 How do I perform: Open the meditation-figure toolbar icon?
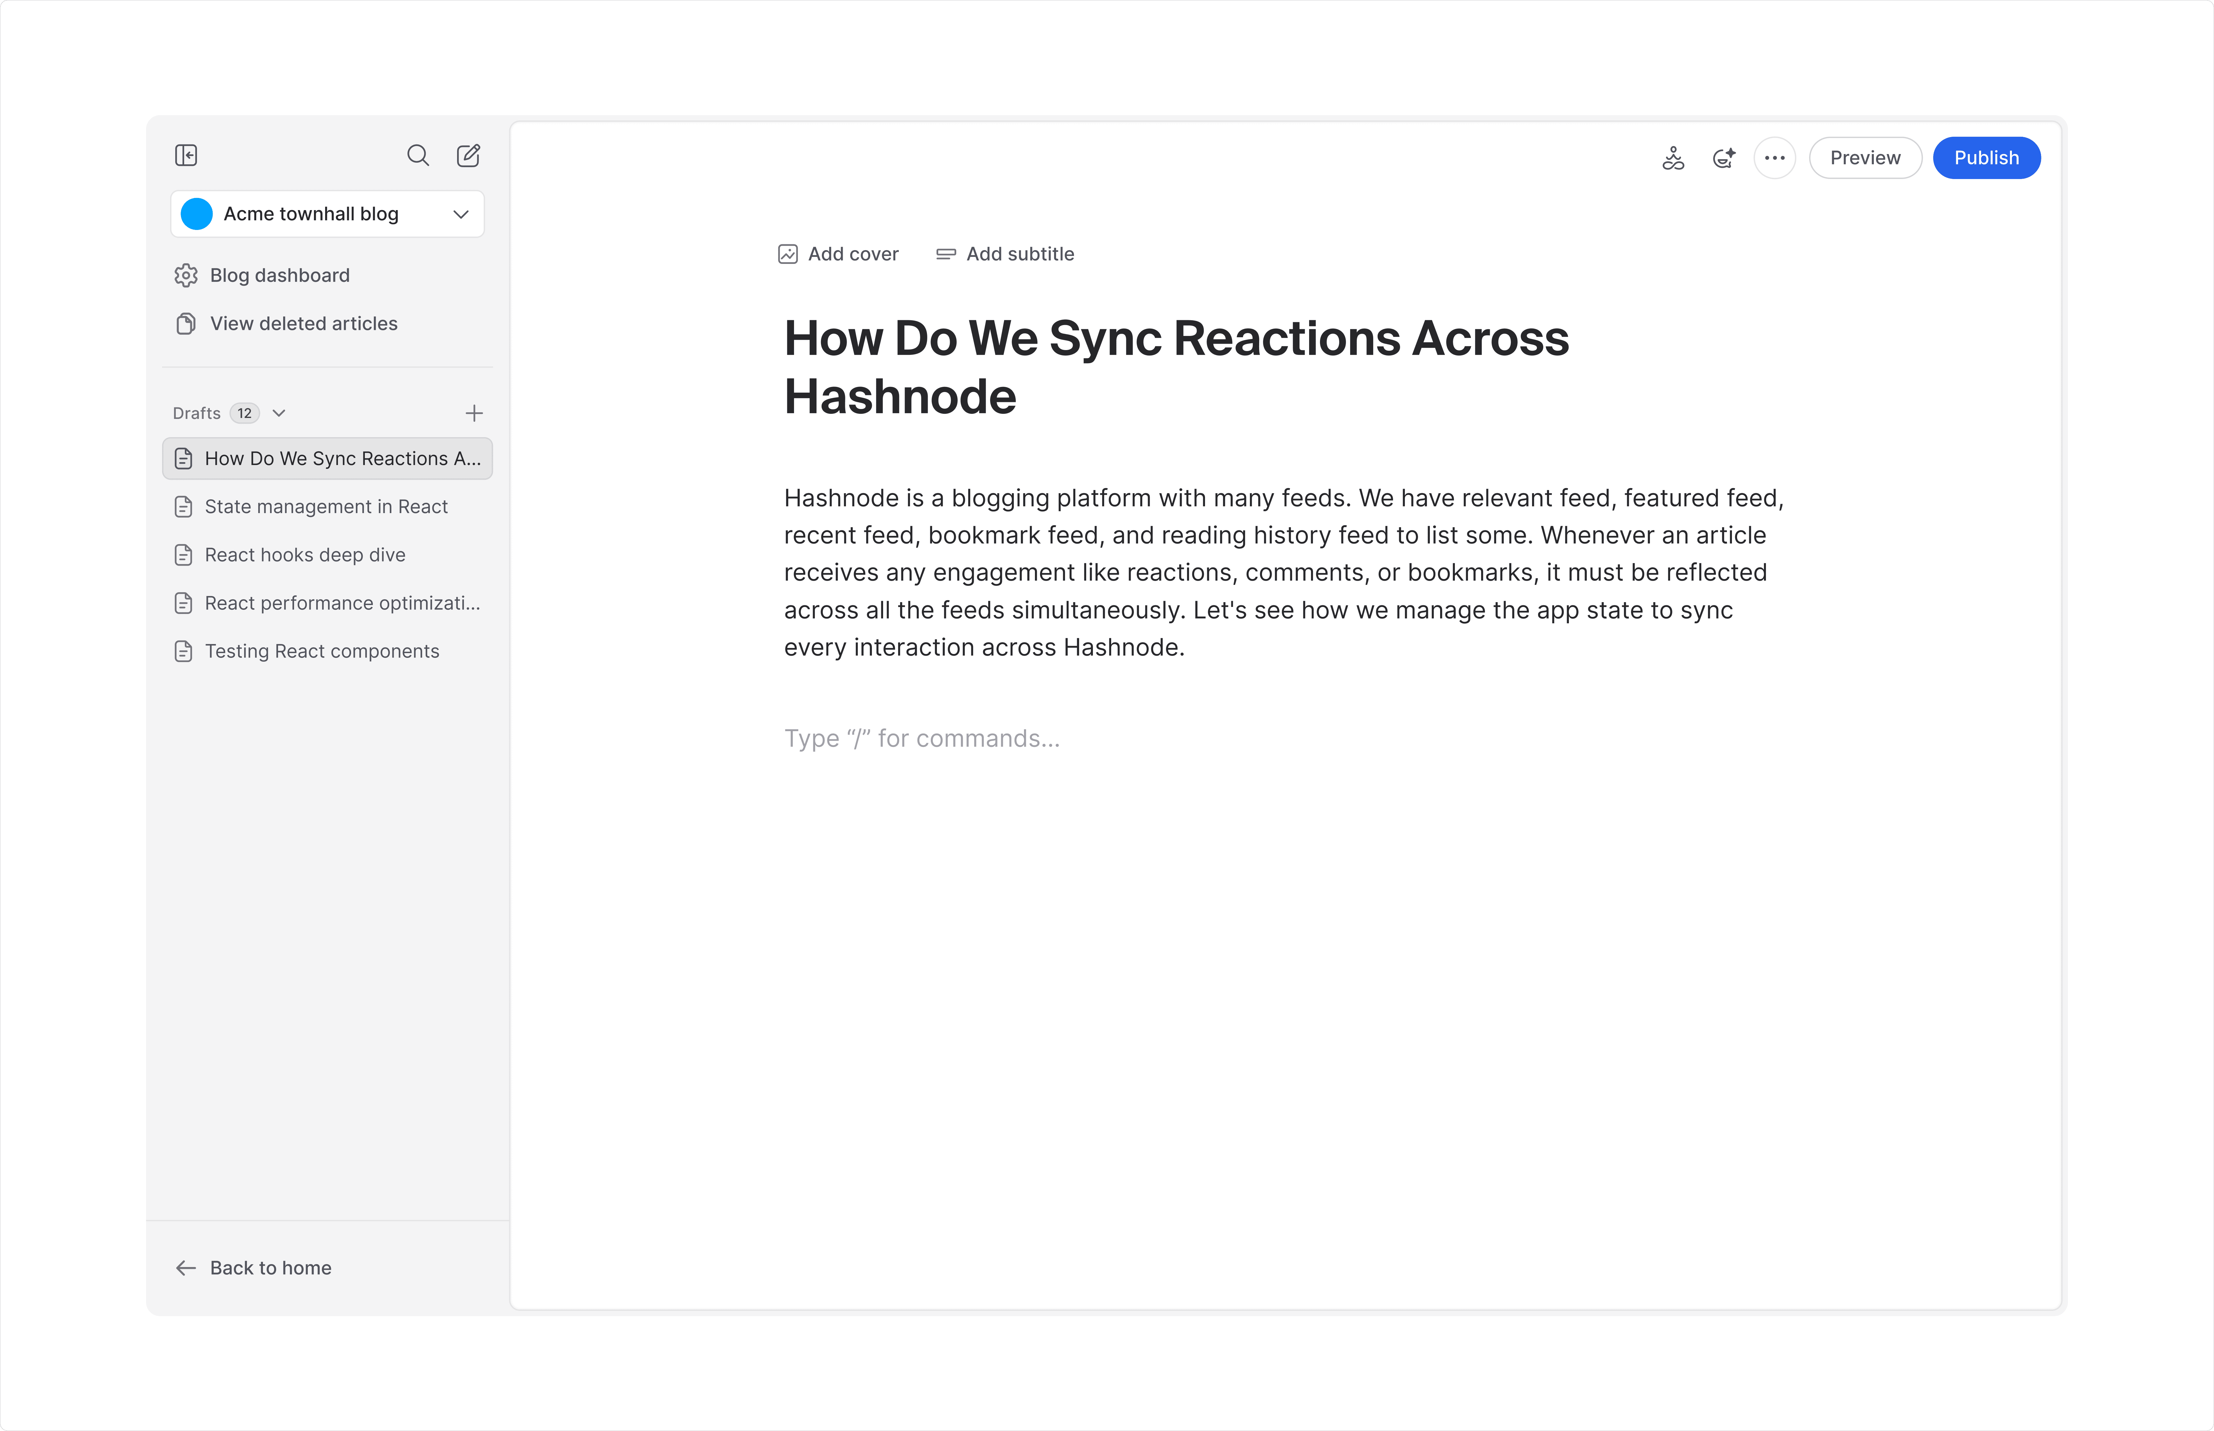[x=1673, y=158]
